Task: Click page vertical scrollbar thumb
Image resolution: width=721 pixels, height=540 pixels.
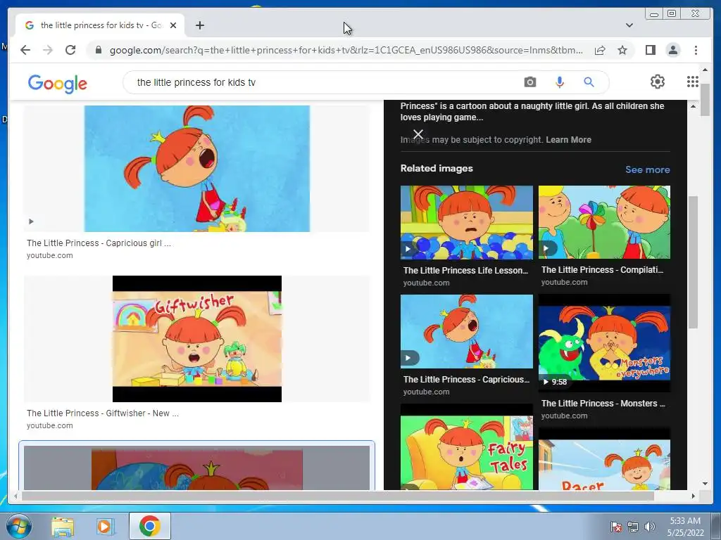Action: click(x=705, y=100)
